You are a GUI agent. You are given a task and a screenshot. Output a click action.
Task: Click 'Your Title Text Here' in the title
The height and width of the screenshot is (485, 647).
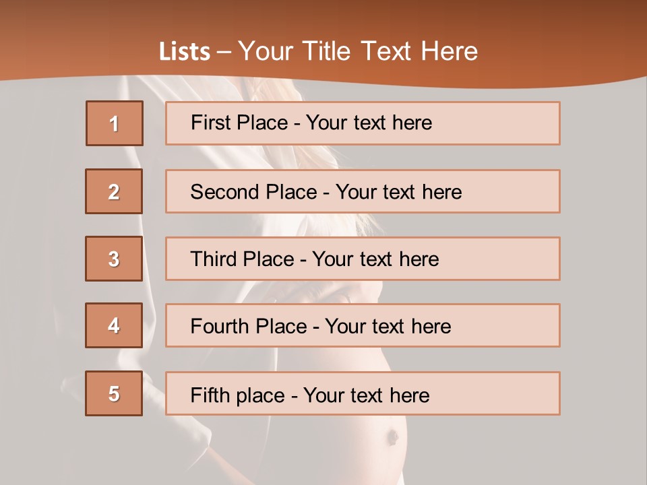pos(358,51)
